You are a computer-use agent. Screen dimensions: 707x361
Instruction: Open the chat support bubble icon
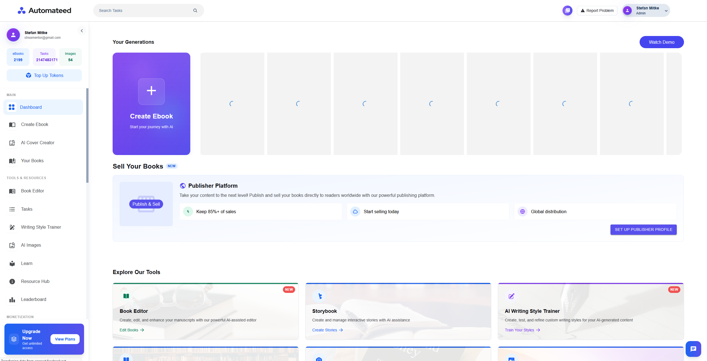pos(693,349)
